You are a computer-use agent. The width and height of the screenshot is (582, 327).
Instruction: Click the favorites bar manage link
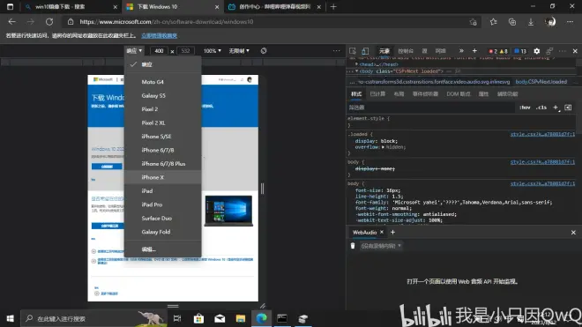tap(160, 35)
